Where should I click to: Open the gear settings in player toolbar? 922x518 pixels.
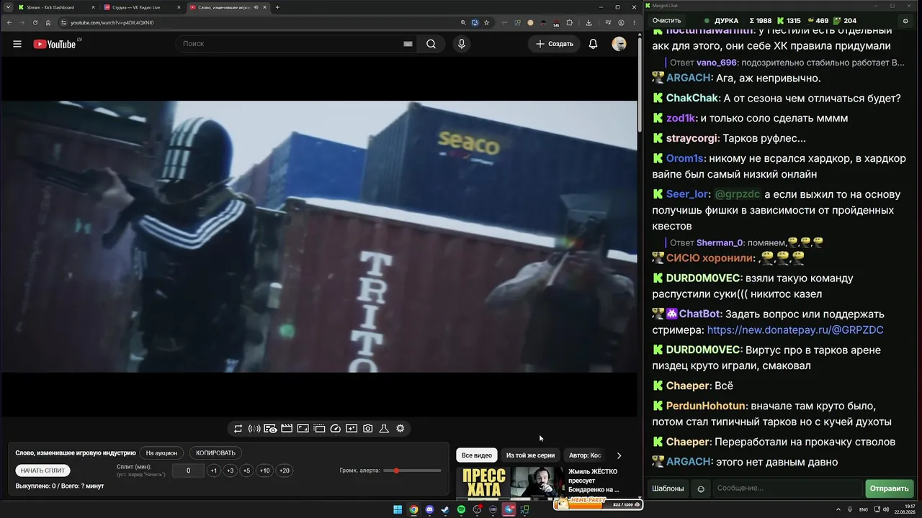click(x=400, y=429)
